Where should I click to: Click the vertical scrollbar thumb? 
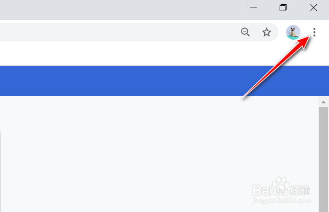[323, 159]
